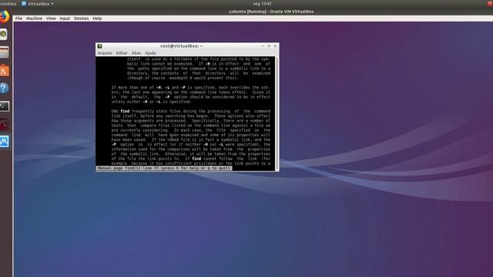Click the Lubuntu [Running] VirtualBox title bar

[271, 12]
